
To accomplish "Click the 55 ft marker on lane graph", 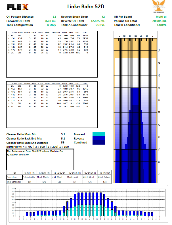I will point(159,51).
